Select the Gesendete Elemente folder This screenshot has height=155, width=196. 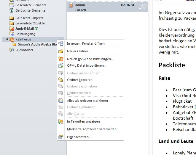tap(31, 5)
